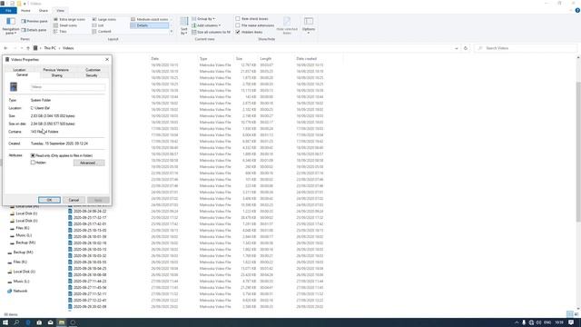The height and width of the screenshot is (327, 581).
Task: Sort by the Date created column header
Action: [307, 58]
